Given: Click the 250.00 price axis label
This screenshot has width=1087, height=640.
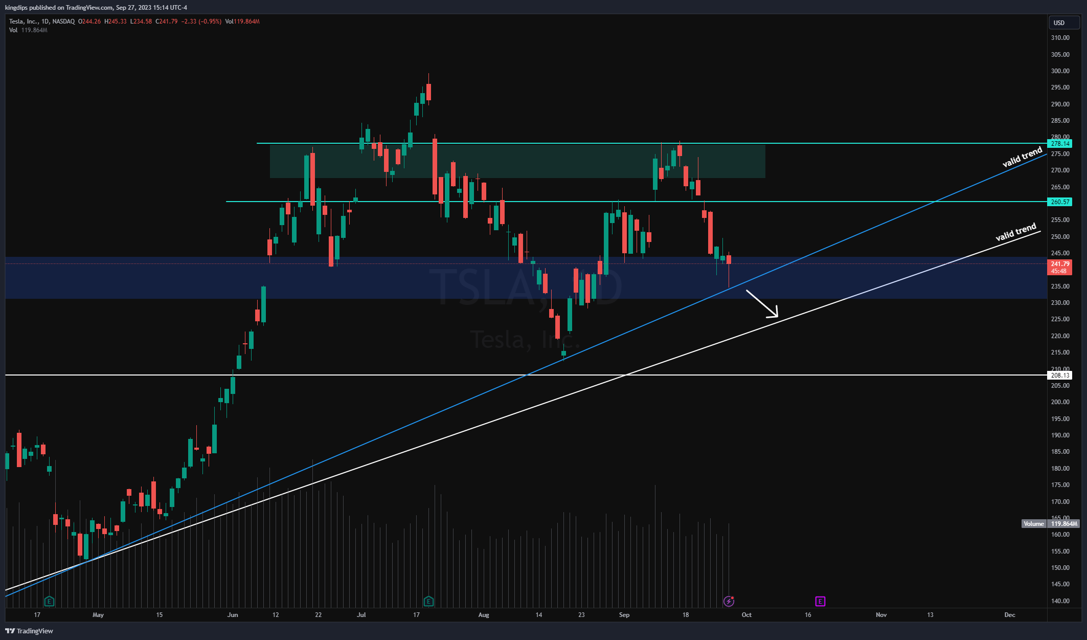Looking at the screenshot, I should click(1060, 237).
